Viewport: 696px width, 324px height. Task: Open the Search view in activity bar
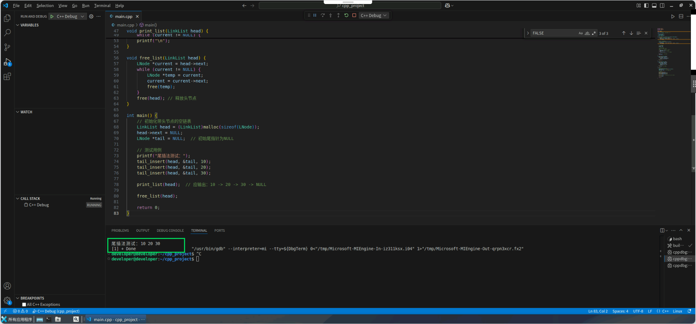[x=7, y=33]
